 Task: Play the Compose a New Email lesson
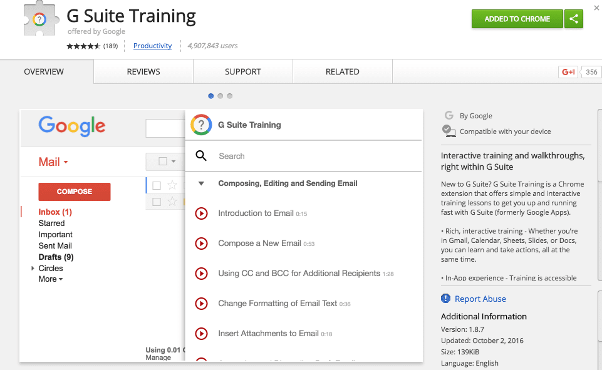pos(201,244)
